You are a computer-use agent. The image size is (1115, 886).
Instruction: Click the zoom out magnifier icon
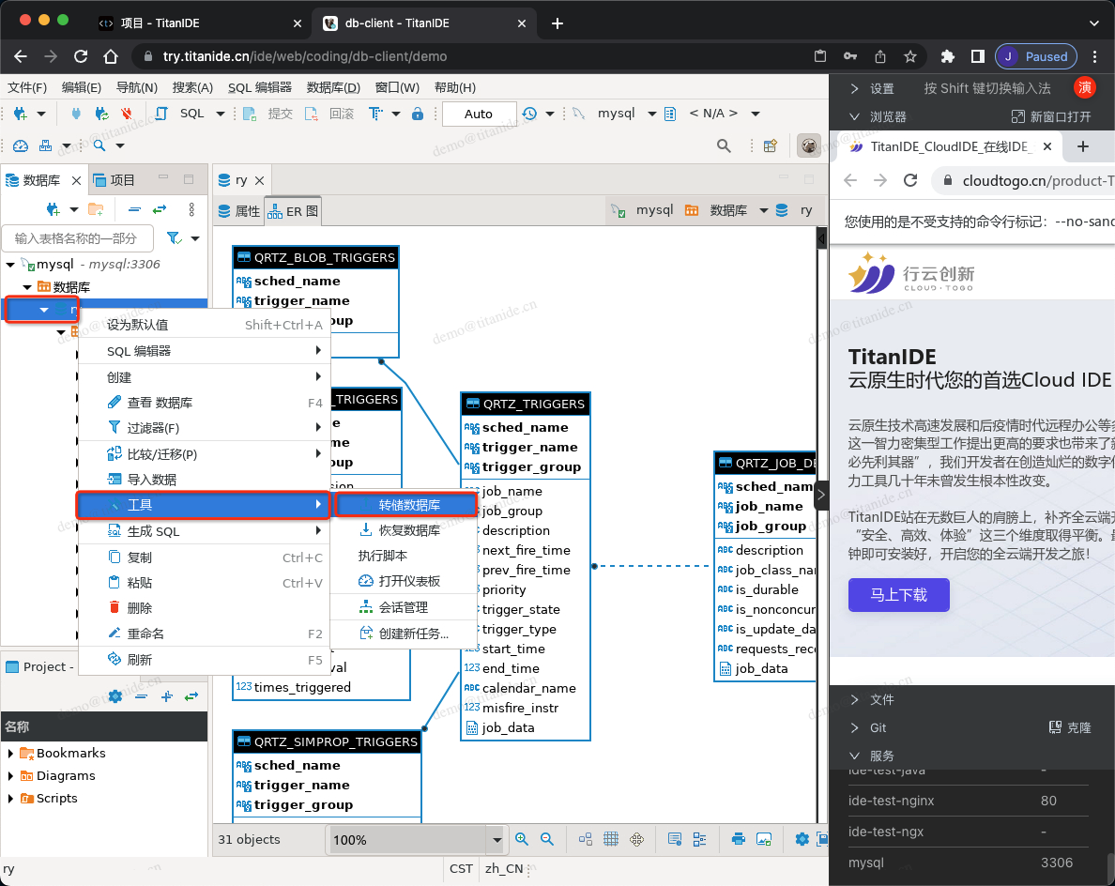tap(546, 839)
